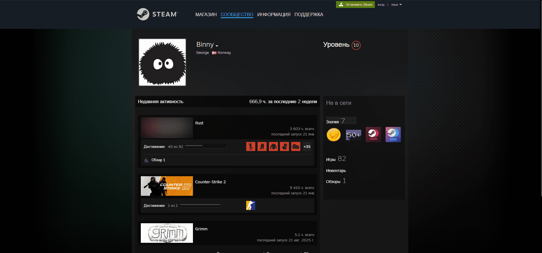Open the Обзор 1 review link
542x253 pixels.
coord(158,160)
